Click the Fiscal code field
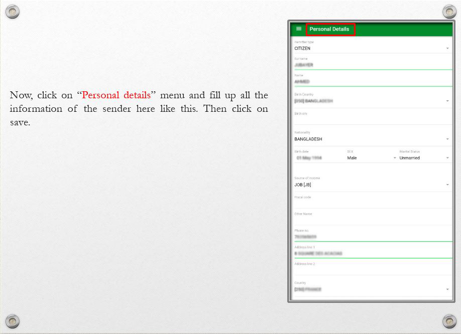 371,203
